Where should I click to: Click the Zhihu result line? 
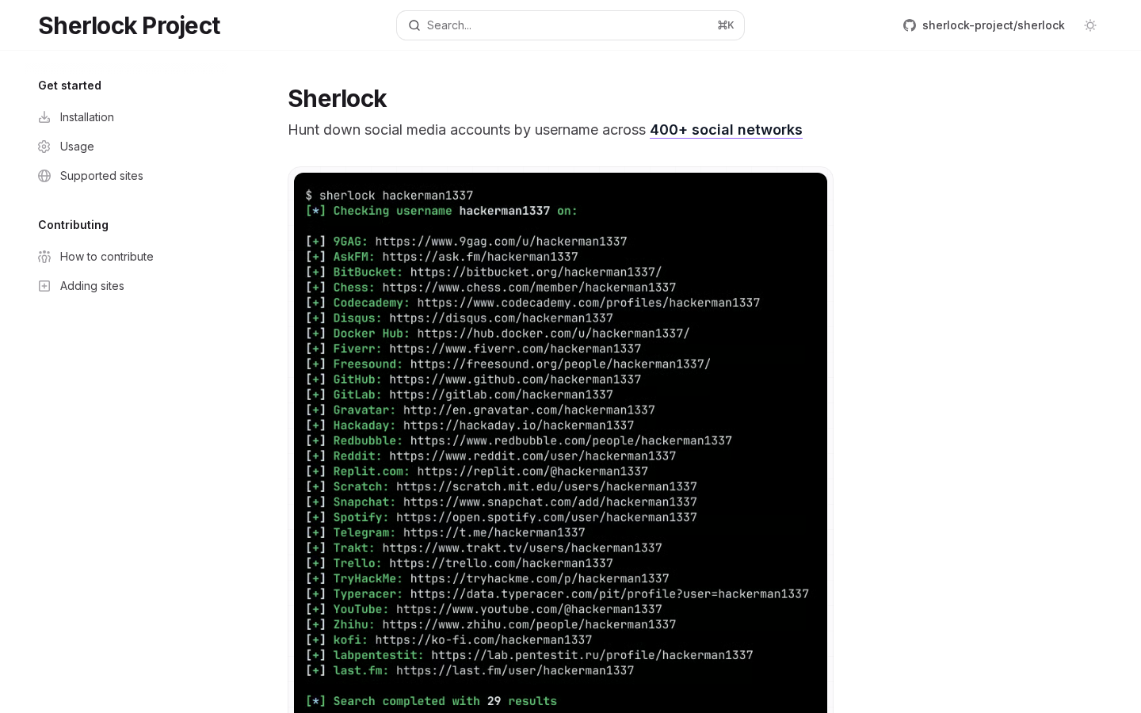[x=490, y=624]
